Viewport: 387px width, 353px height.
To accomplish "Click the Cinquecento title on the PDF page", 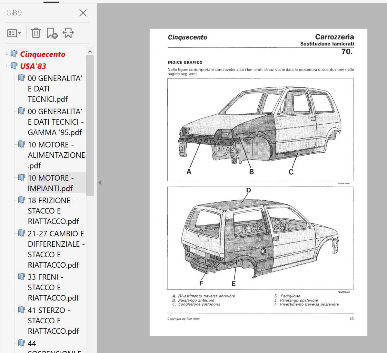I will [x=187, y=37].
